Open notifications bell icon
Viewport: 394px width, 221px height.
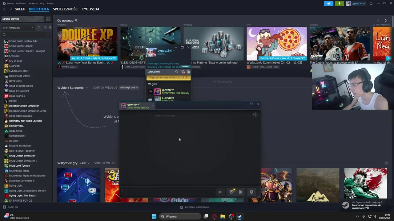pyautogui.click(x=340, y=3)
